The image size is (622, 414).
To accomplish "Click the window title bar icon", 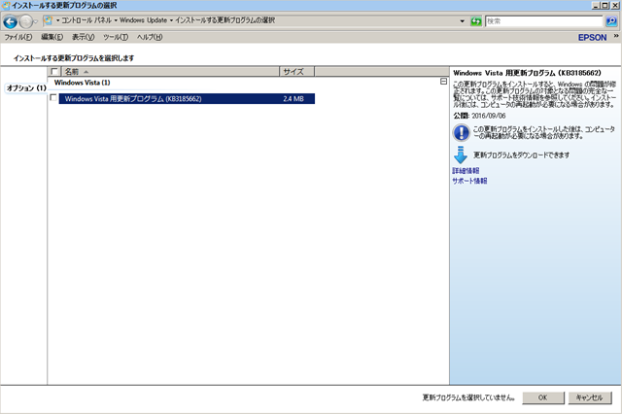I will (6, 6).
